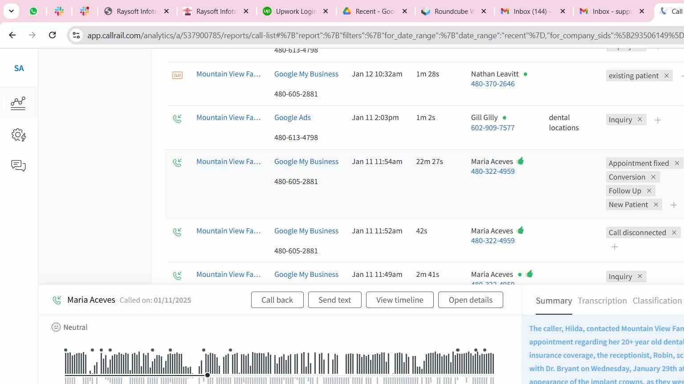Reload the page
This screenshot has width=684, height=384.
[x=52, y=35]
